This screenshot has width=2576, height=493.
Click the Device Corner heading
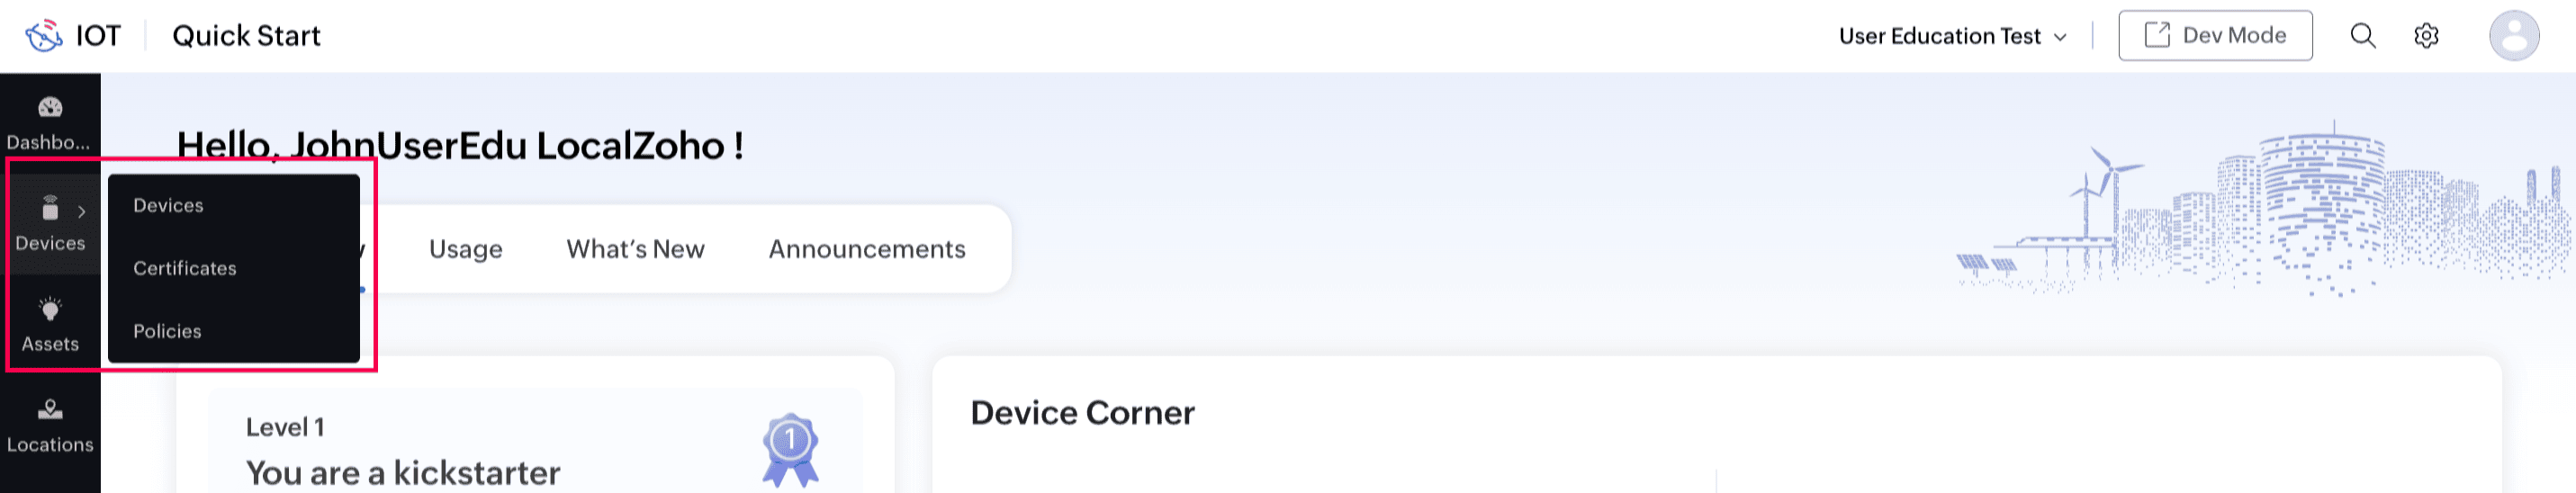[x=1082, y=413]
